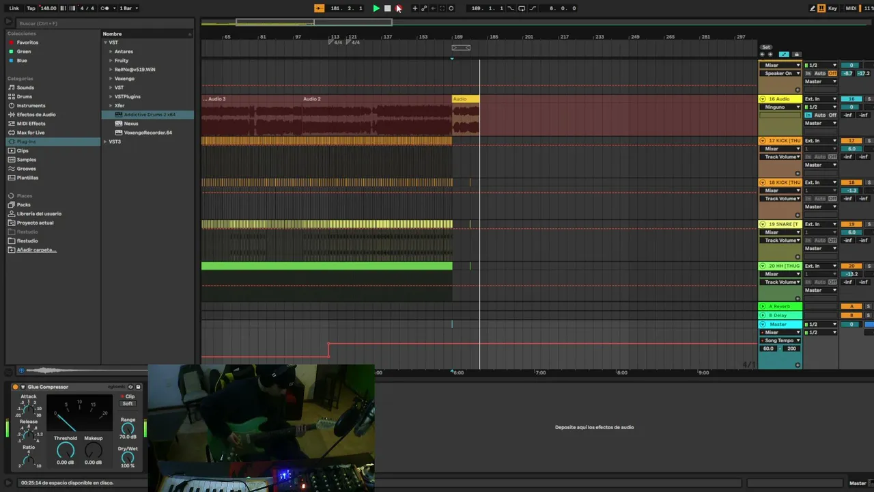This screenshot has height=492, width=874.
Task: Click the Re-enable Automation arrow icon
Action: (433, 8)
